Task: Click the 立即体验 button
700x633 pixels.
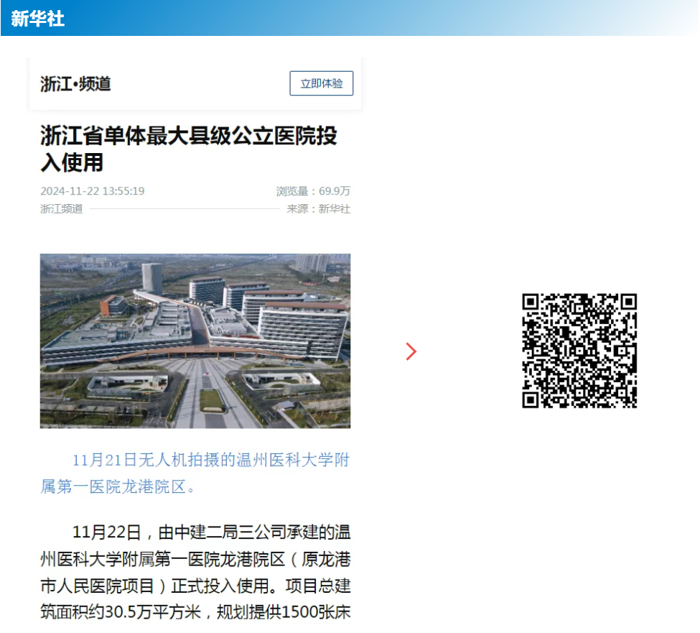Action: [322, 83]
